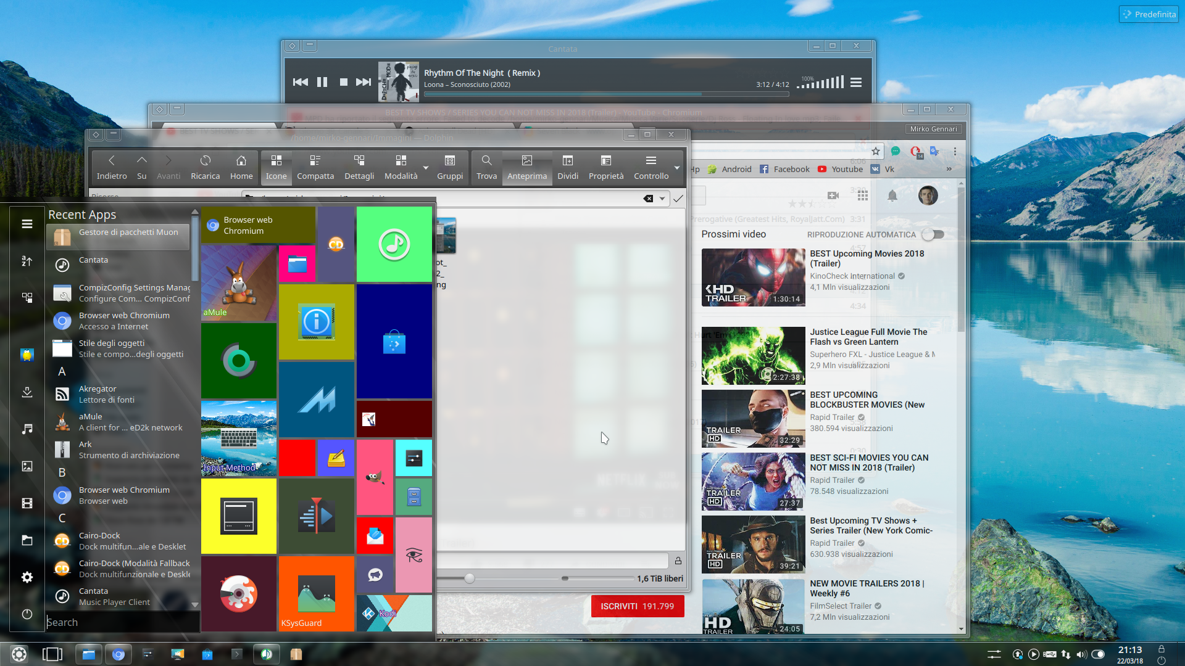Open launcher video film category icon
Viewport: 1185px width, 666px height.
(x=27, y=503)
